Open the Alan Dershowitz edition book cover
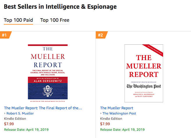This screenshot has height=138, width=191. 48,74
